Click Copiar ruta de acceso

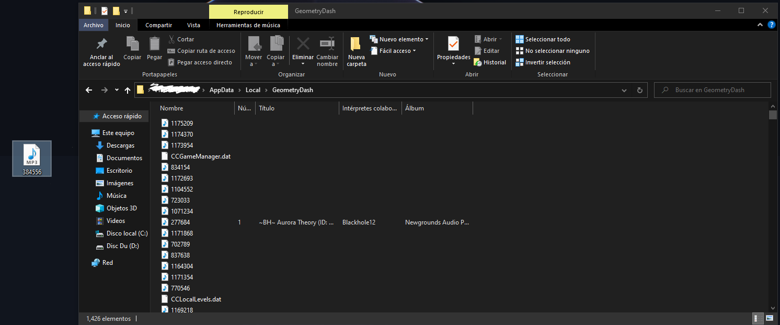coord(201,51)
